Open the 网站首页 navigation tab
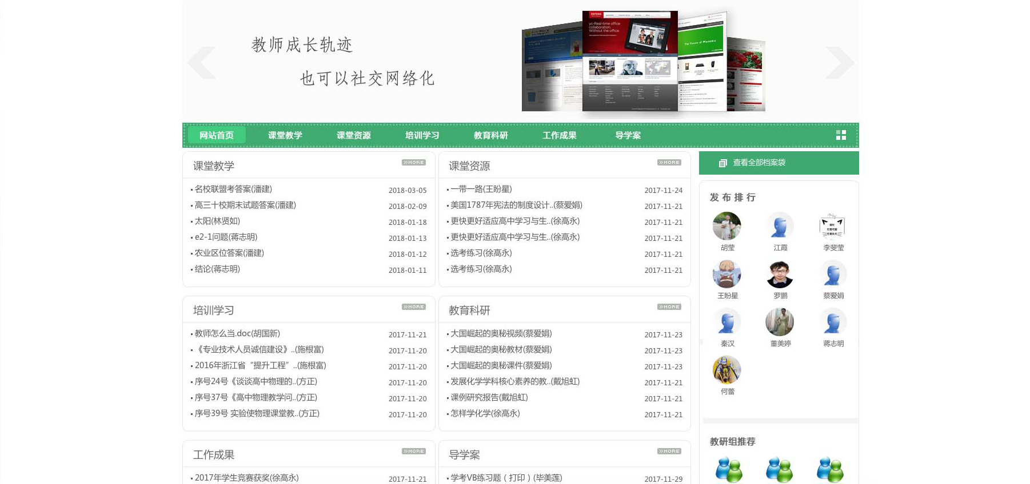 pyautogui.click(x=217, y=135)
